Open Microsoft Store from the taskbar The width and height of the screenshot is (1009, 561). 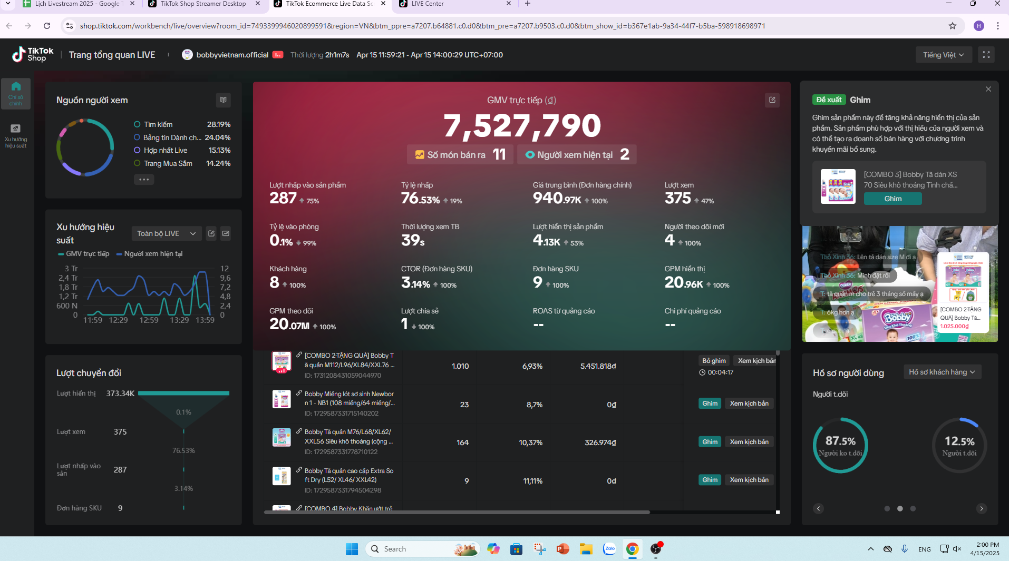[517, 549]
